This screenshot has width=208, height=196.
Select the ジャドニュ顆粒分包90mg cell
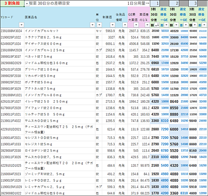point(60,193)
